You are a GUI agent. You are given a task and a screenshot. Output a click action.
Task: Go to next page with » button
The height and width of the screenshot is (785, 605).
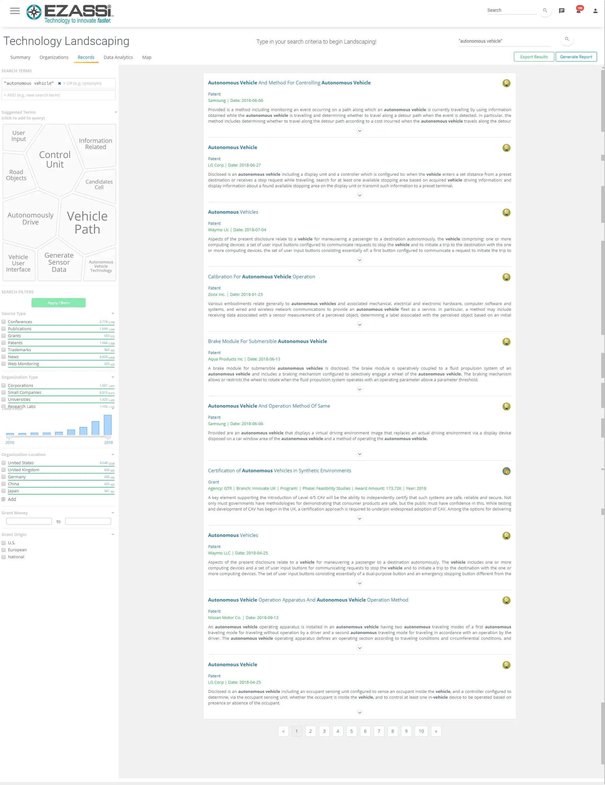tap(436, 731)
